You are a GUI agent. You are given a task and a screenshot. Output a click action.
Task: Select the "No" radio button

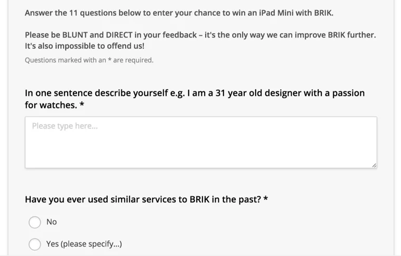[x=35, y=222]
